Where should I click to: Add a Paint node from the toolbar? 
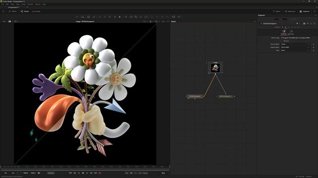(94, 17)
